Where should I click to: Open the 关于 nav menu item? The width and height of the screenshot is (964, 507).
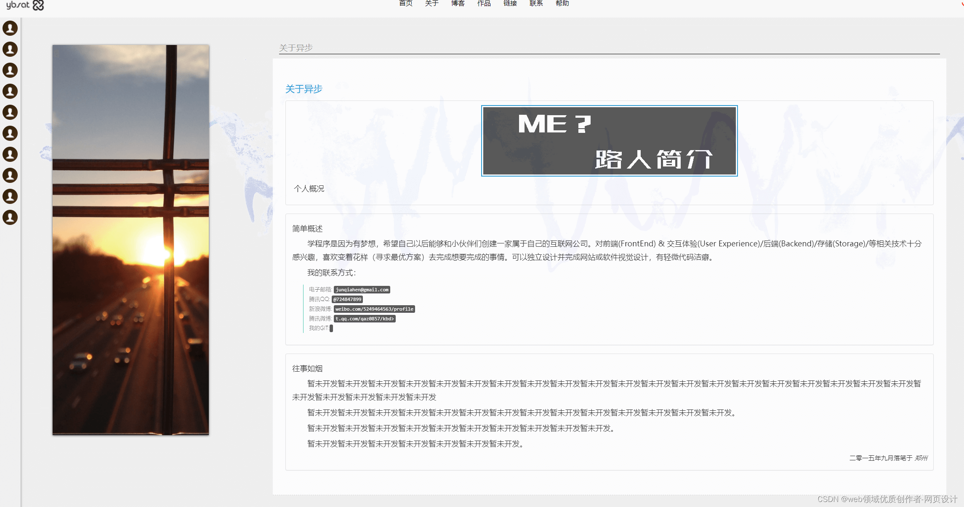(x=432, y=3)
